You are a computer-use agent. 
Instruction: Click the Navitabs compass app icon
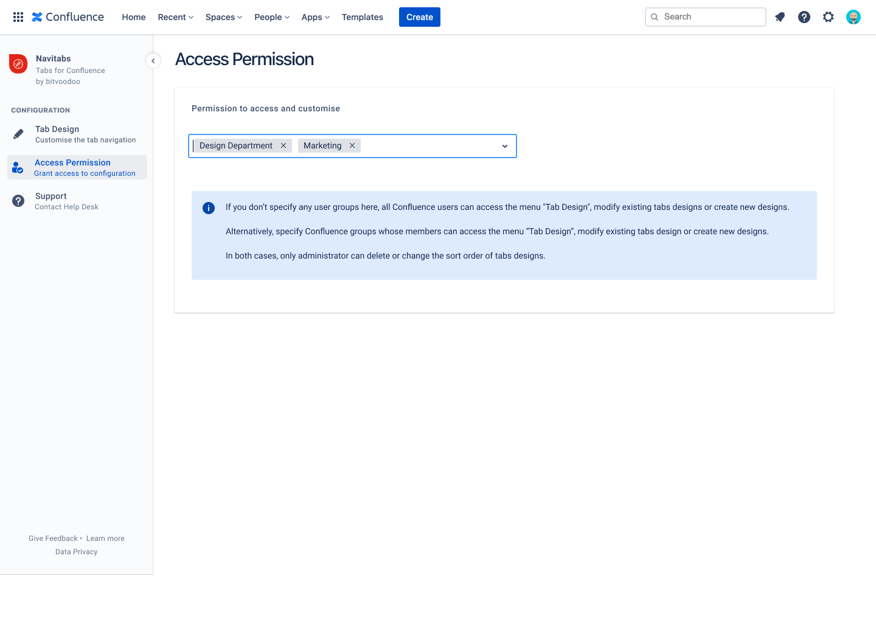pos(18,63)
